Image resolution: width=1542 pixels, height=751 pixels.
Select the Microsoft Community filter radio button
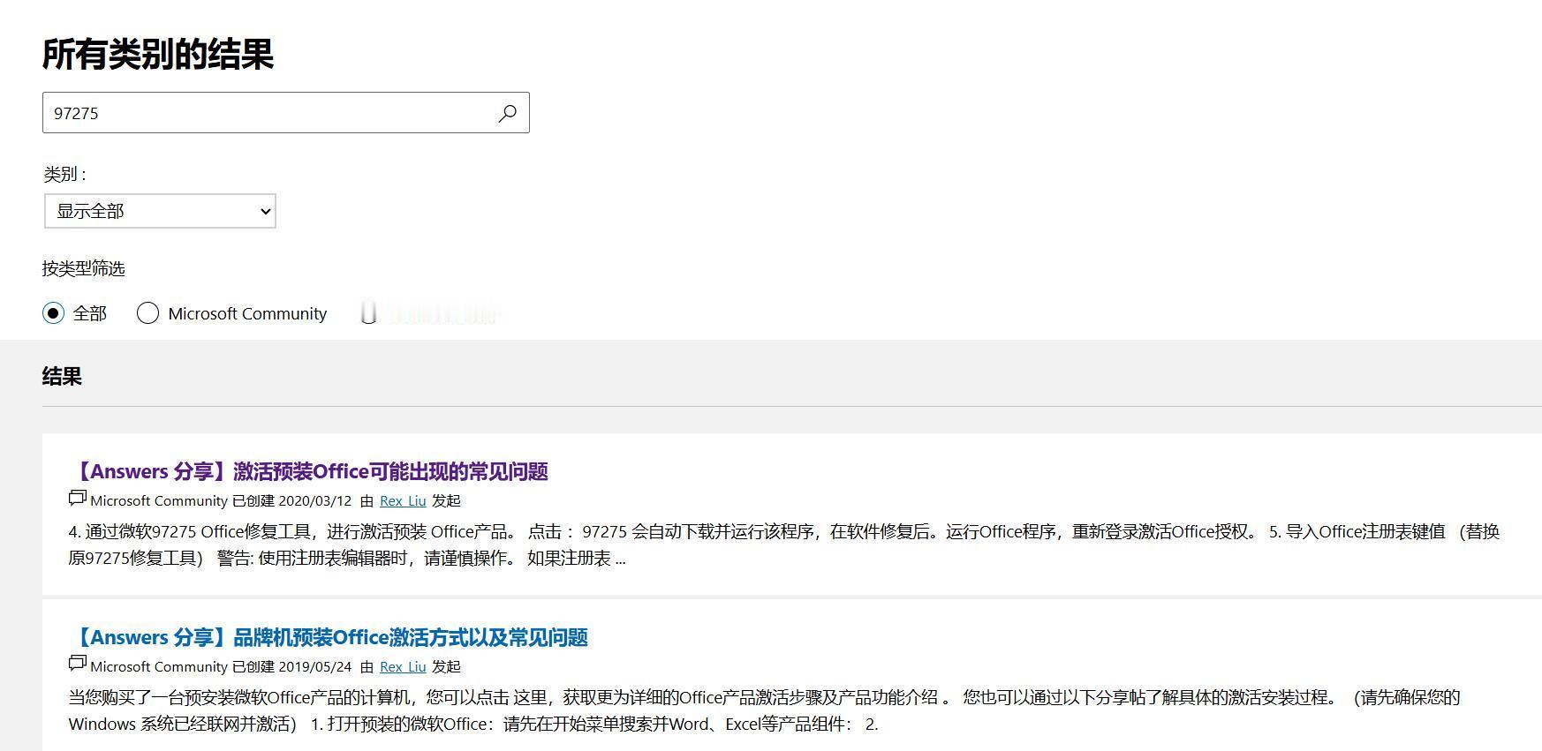pos(147,313)
